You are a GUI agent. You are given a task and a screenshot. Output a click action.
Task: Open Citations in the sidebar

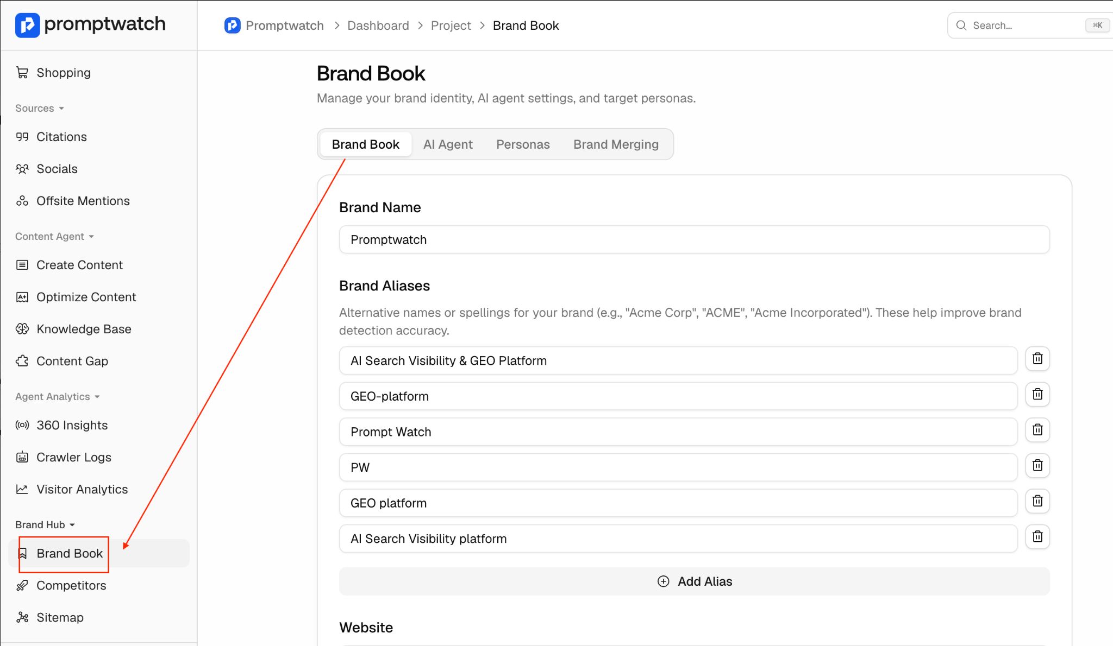99,137
